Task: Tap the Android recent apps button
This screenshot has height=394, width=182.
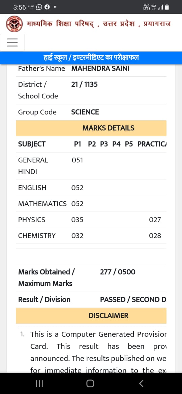Action: [x=39, y=384]
